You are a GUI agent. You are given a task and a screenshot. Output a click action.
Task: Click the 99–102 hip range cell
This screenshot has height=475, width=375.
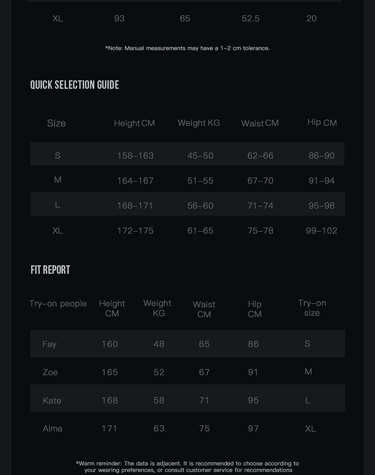pyautogui.click(x=321, y=230)
